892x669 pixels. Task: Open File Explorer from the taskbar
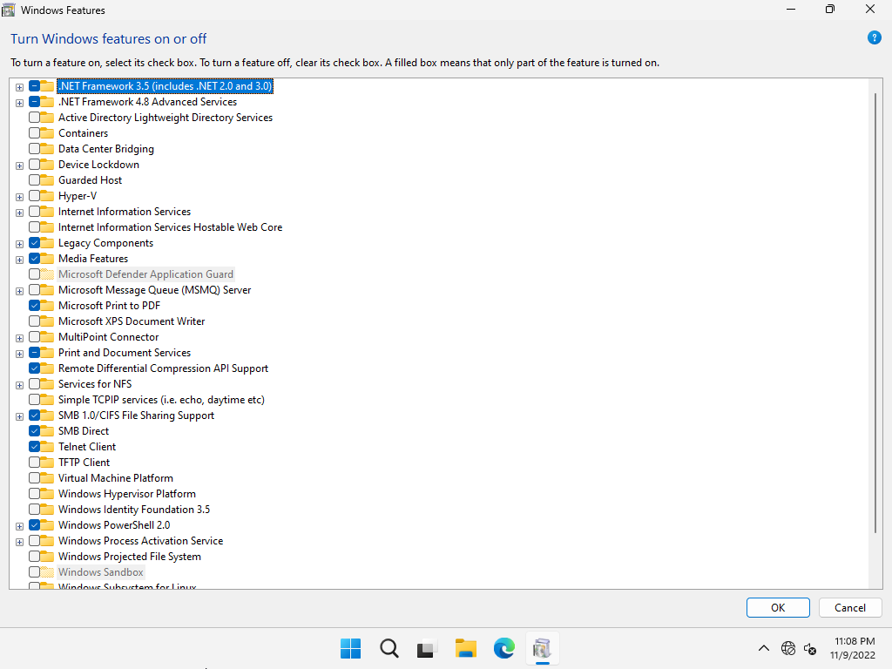point(466,648)
